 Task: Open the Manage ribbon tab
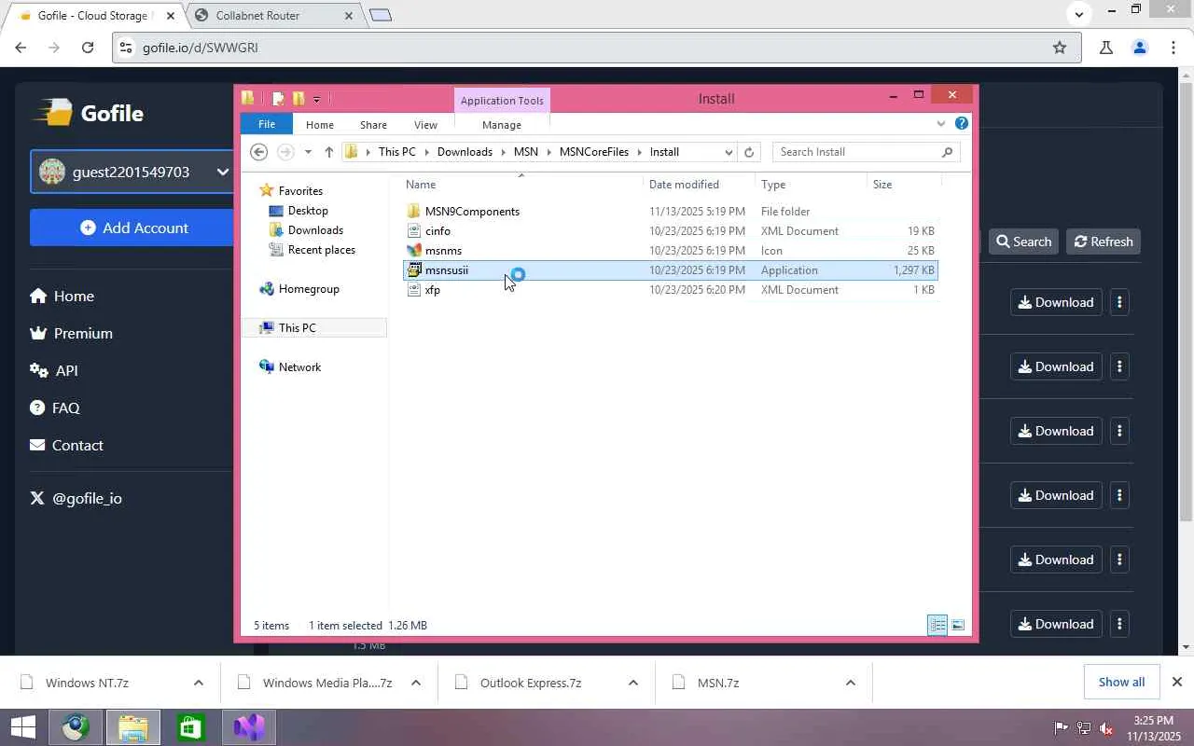502,124
